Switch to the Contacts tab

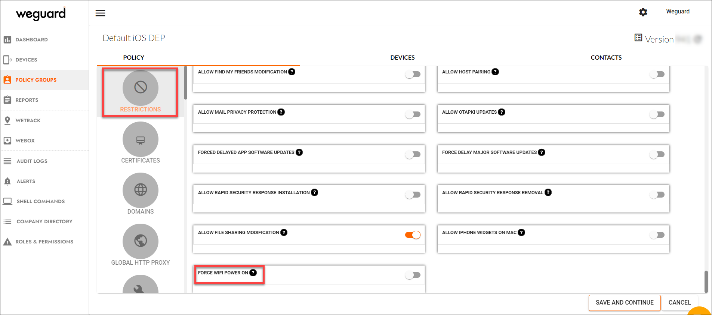pyautogui.click(x=606, y=57)
